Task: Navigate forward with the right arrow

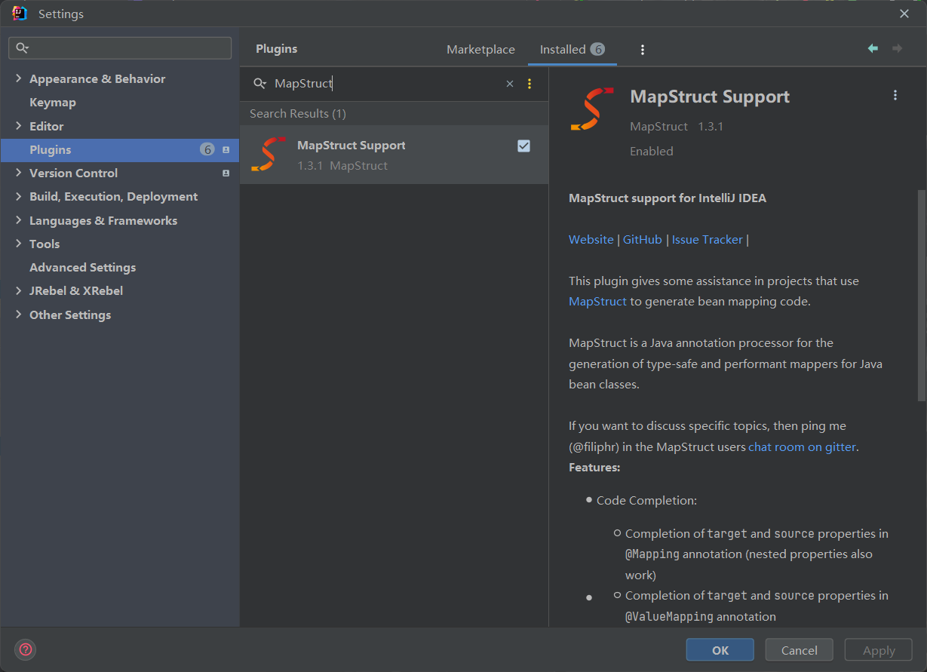Action: (x=897, y=48)
